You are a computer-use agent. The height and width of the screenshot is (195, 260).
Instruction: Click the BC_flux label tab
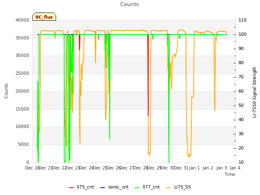click(x=44, y=17)
